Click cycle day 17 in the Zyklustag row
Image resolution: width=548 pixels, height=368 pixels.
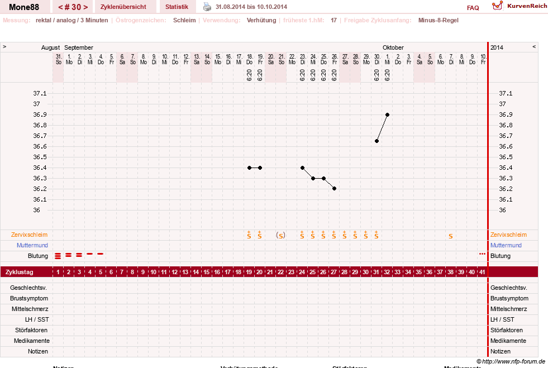pos(228,272)
